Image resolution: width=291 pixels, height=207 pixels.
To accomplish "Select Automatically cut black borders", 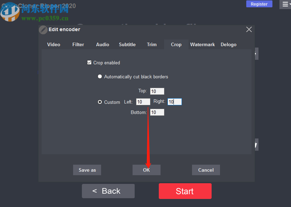I will [x=100, y=77].
